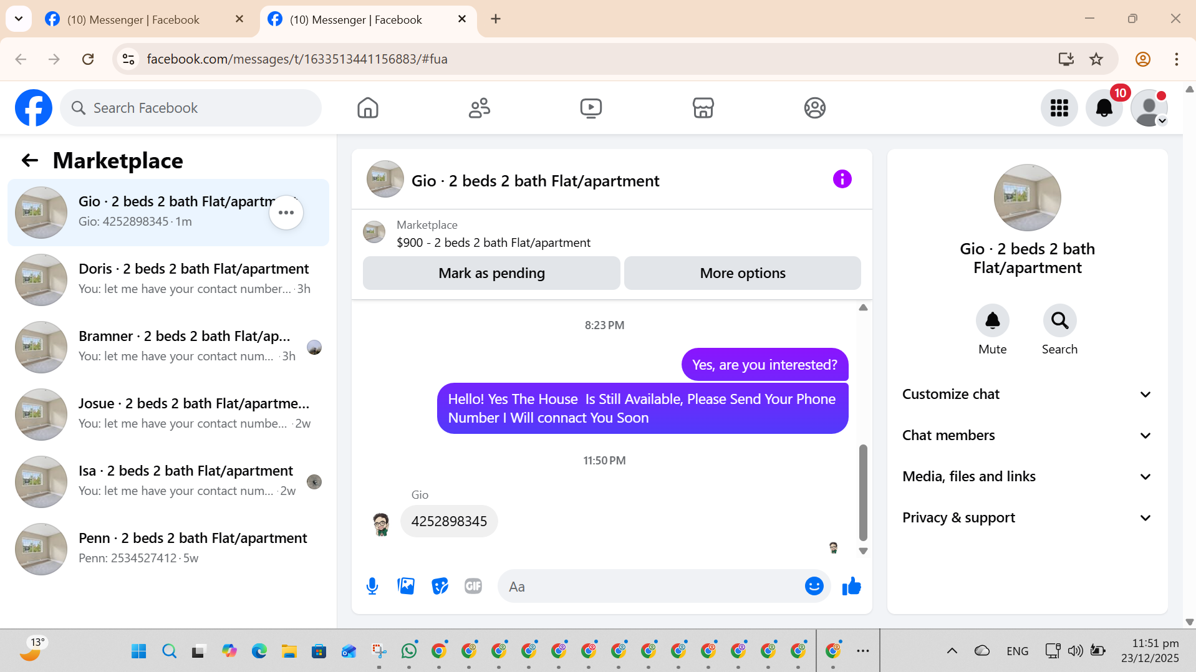Open the Friends icon in top nav
1196x672 pixels.
tap(480, 108)
